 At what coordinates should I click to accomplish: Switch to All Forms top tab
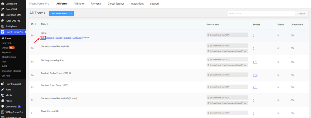coord(62,4)
